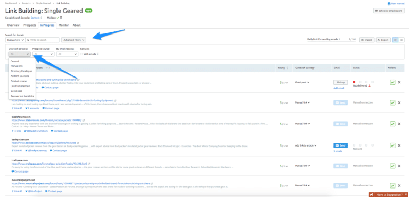
Task: Open the History button
Action: 340,82
